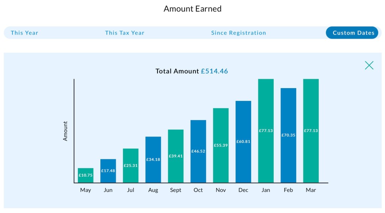Select the This Year tab
The height and width of the screenshot is (213, 385).
click(24, 33)
